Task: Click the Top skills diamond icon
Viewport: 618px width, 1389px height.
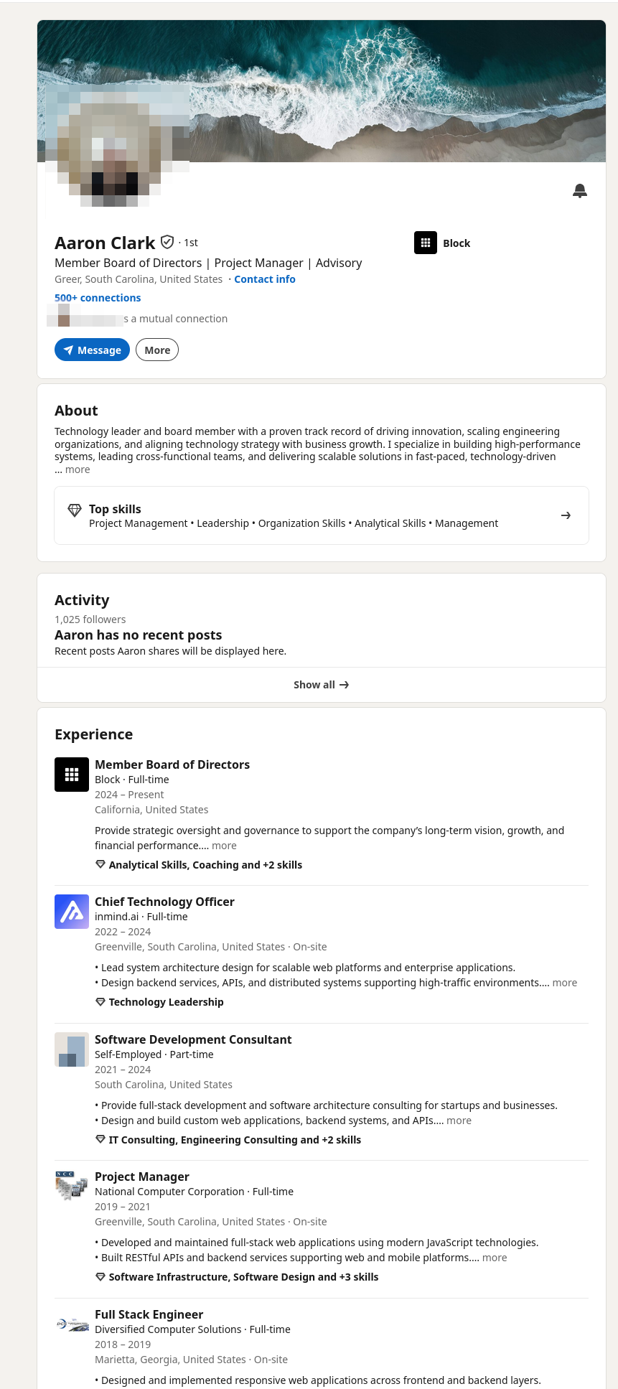Action: coord(75,510)
